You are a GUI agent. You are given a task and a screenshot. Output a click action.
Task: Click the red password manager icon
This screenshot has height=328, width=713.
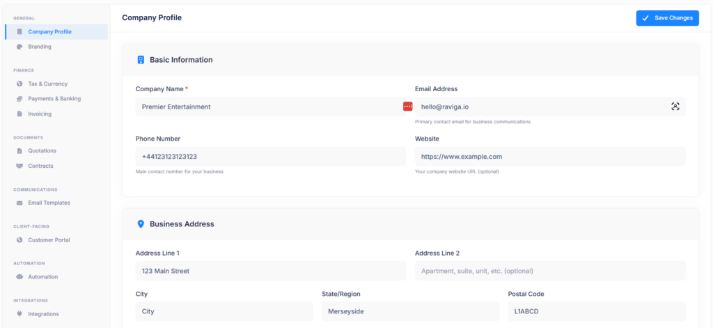pos(407,107)
